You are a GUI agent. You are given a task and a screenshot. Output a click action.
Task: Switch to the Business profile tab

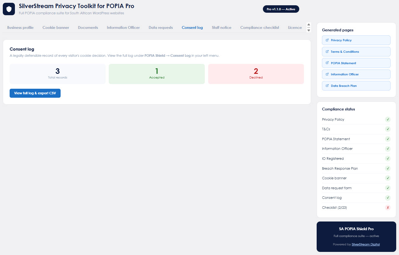coord(20,28)
